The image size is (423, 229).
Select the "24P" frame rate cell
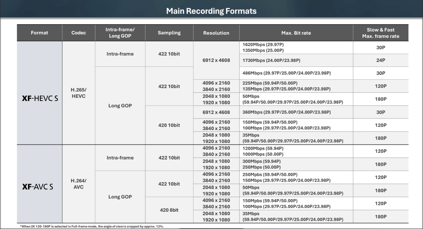380,60
